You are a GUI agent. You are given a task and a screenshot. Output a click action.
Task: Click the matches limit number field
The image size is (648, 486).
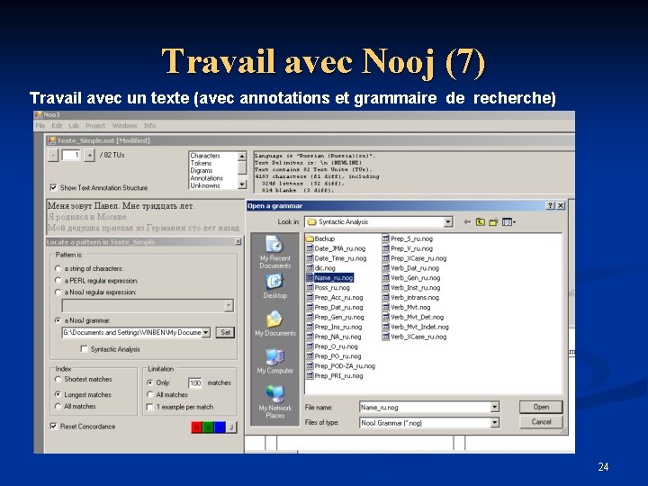tap(194, 383)
